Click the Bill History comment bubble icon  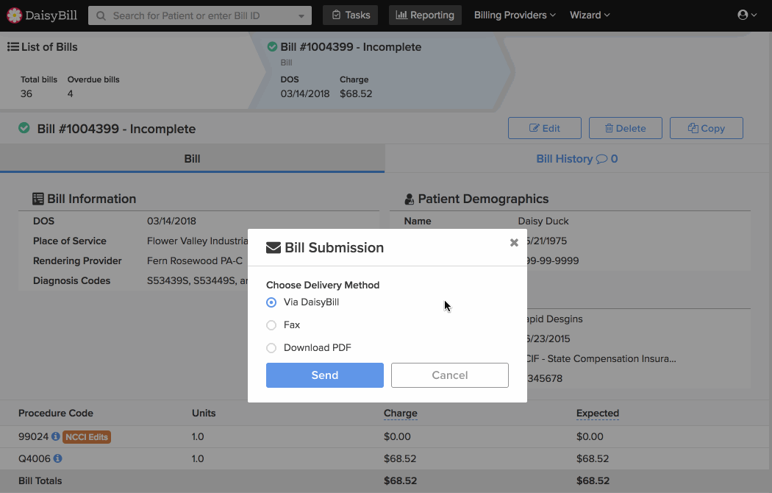[601, 159]
